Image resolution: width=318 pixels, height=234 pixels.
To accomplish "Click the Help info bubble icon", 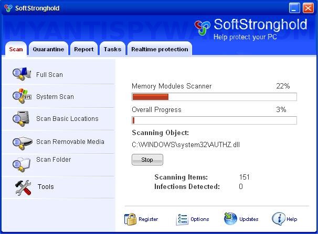I will (279, 219).
